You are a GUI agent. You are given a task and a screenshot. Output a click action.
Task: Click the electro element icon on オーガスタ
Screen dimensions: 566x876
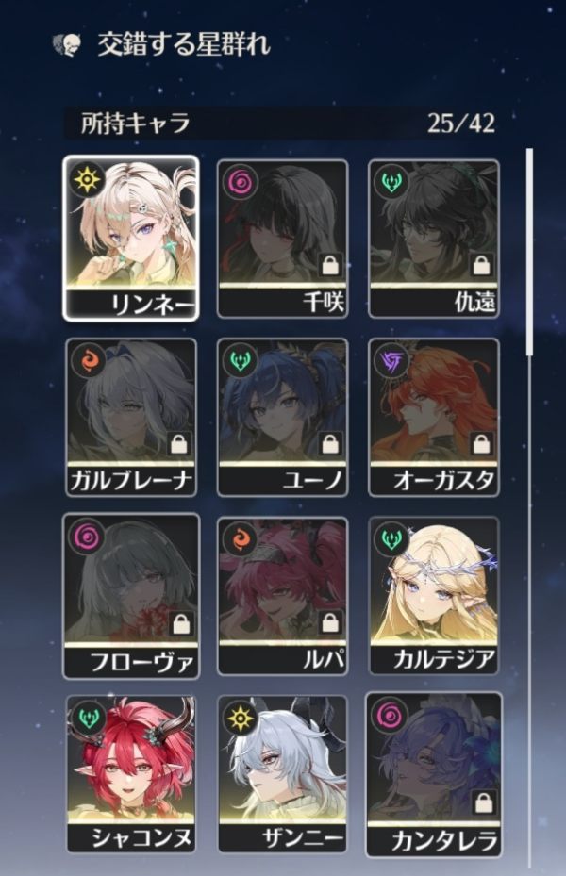[391, 360]
